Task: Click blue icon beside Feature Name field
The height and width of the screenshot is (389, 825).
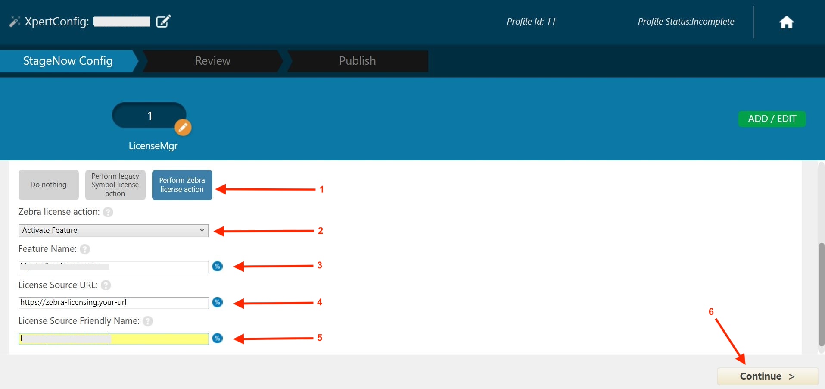Action: coord(218,267)
